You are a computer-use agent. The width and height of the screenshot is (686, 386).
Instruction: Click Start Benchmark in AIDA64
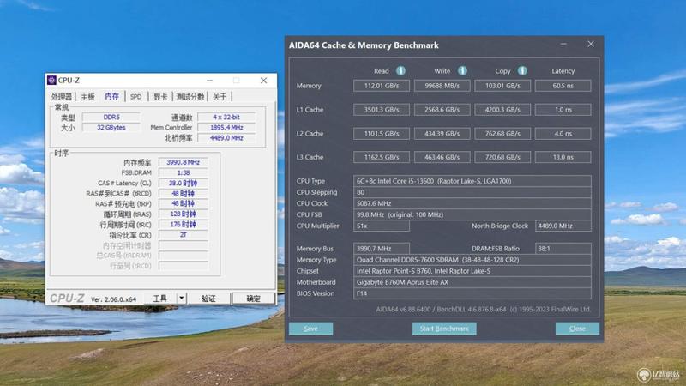point(444,329)
